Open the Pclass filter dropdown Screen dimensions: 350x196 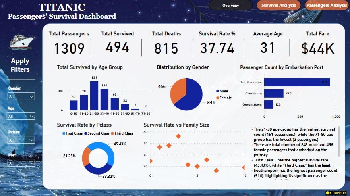21,140
